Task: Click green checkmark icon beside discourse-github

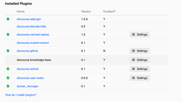Action: point(8,51)
